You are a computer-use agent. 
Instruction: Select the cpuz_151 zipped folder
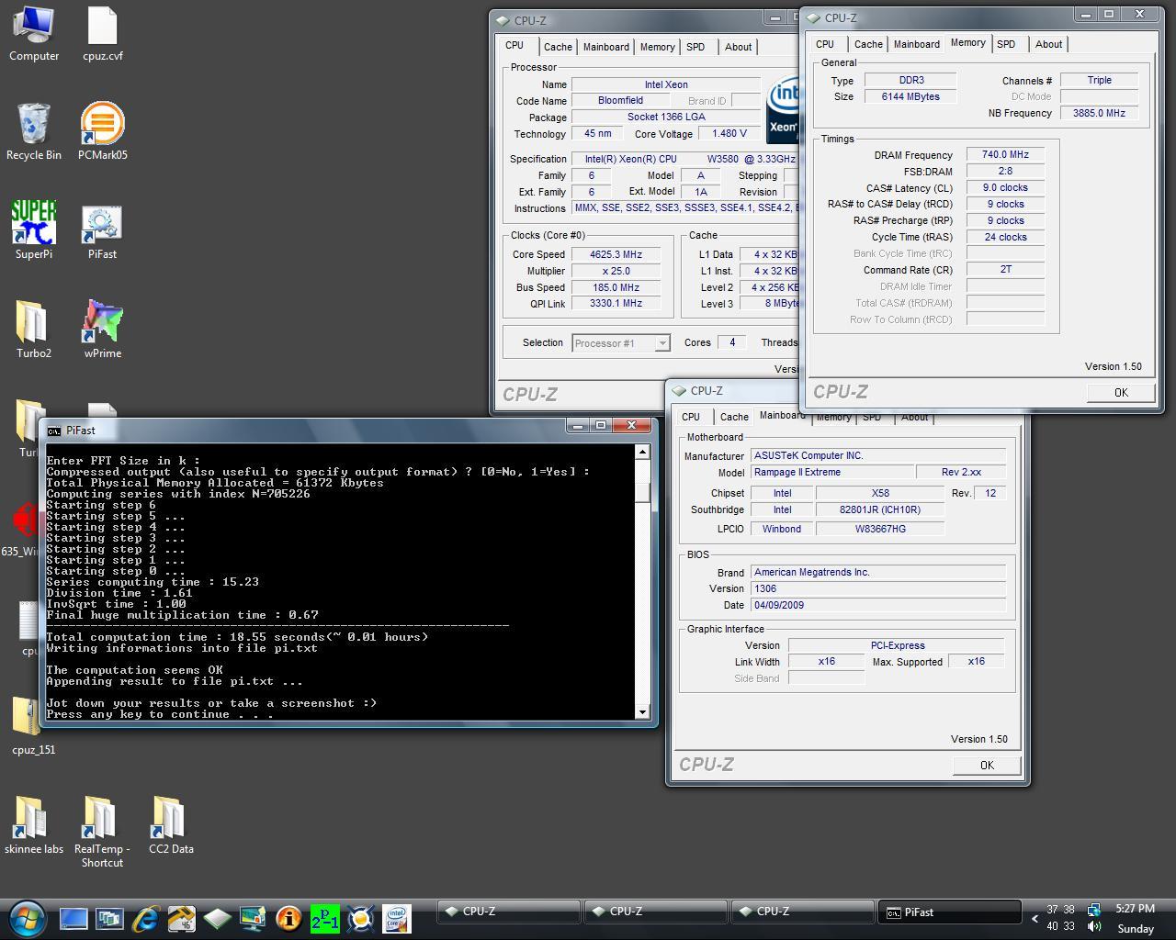(x=34, y=726)
